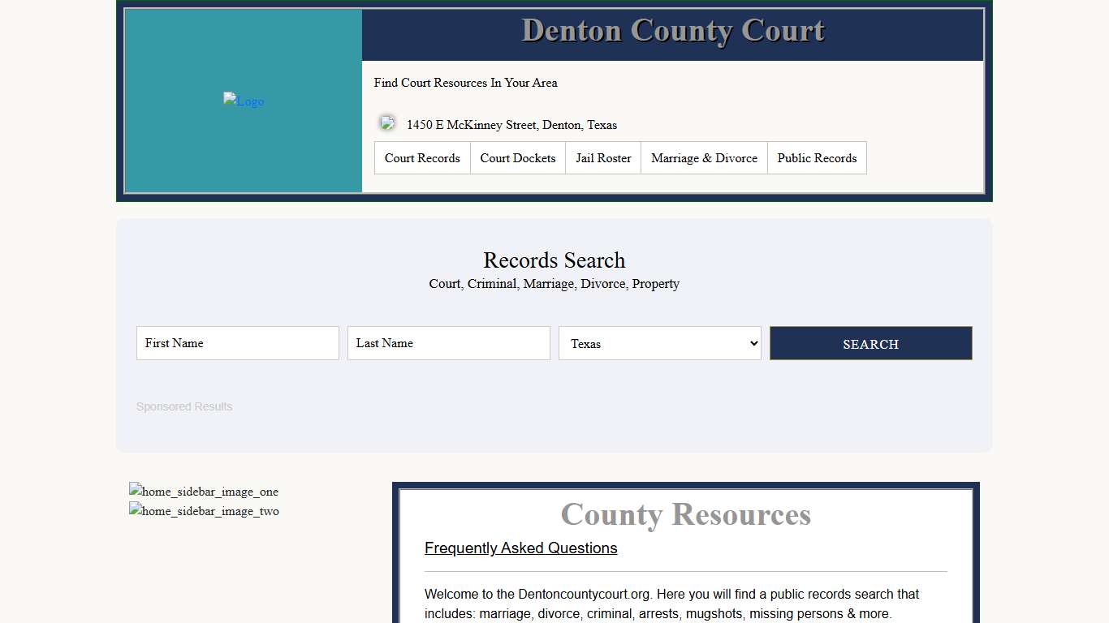Select the Court Records tab
The height and width of the screenshot is (623, 1109).
pos(421,157)
